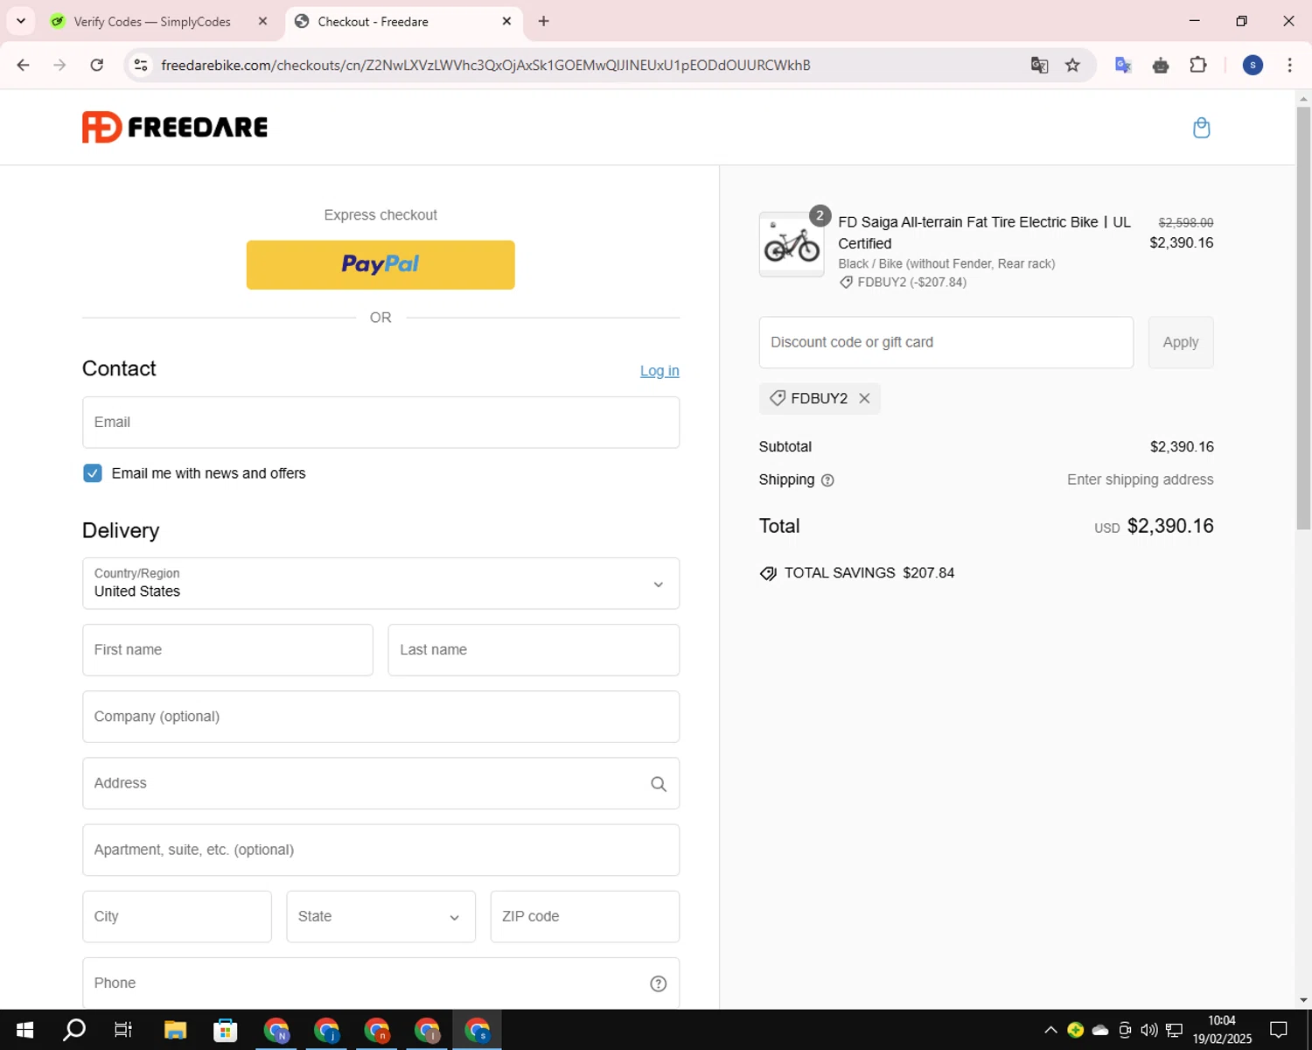This screenshot has height=1050, width=1312.
Task: Go back to the previous page
Action: pyautogui.click(x=24, y=65)
